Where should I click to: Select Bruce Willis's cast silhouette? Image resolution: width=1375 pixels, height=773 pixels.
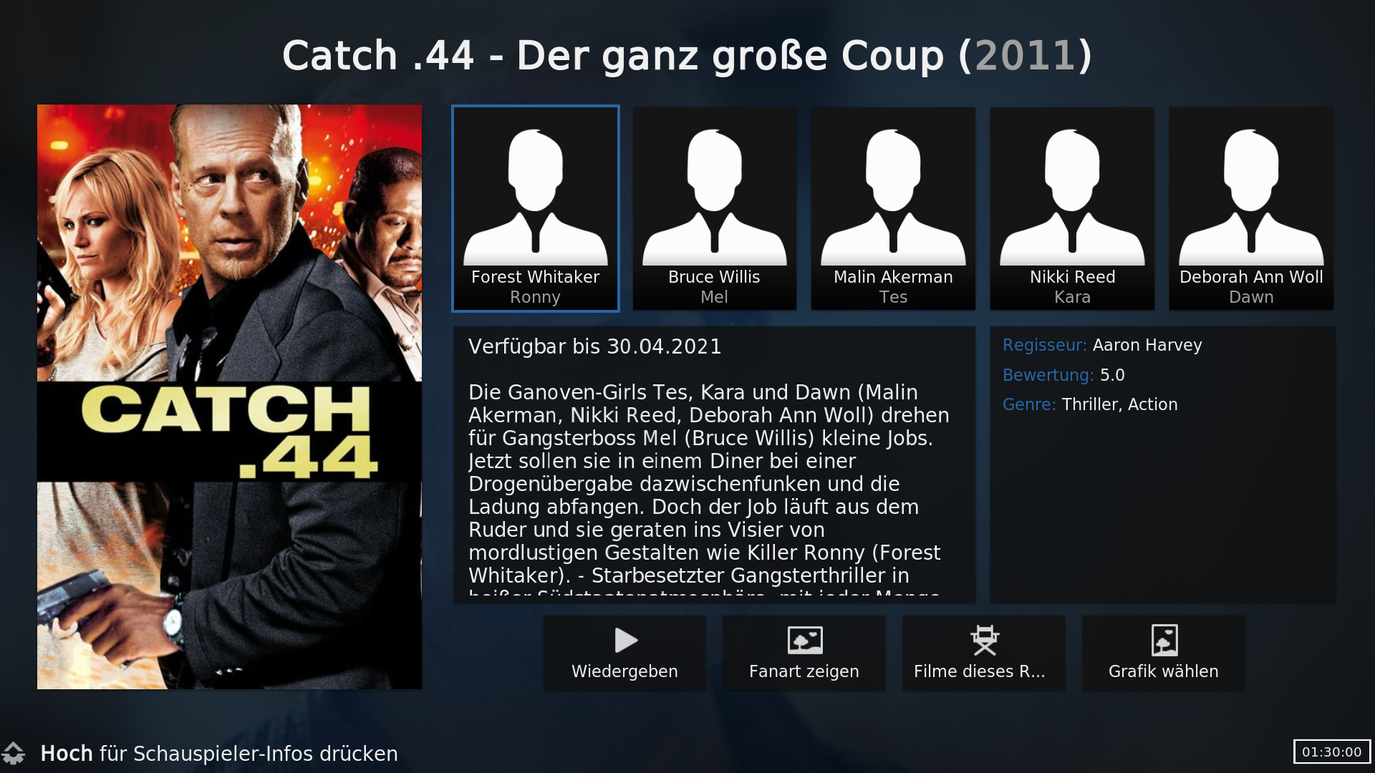pyautogui.click(x=715, y=197)
